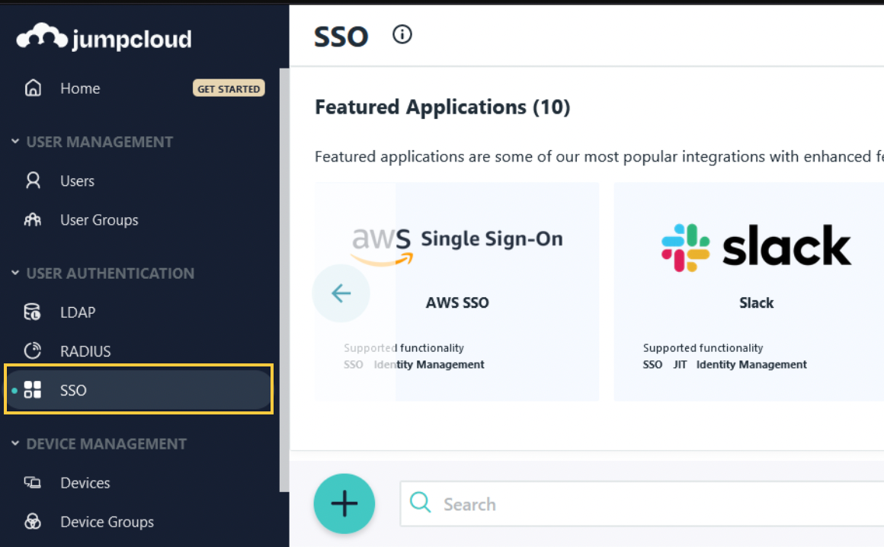This screenshot has height=547, width=884.
Task: Collapse the User Authentication section
Action: click(x=15, y=273)
